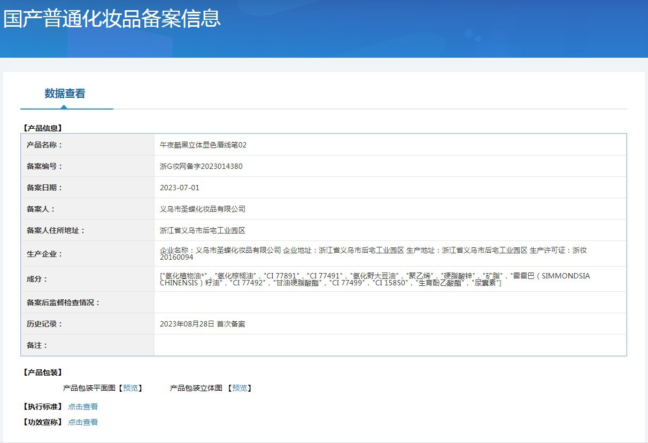Screen dimensions: 648x443
Task: Click the 备案人 label cell
Action: [88, 209]
